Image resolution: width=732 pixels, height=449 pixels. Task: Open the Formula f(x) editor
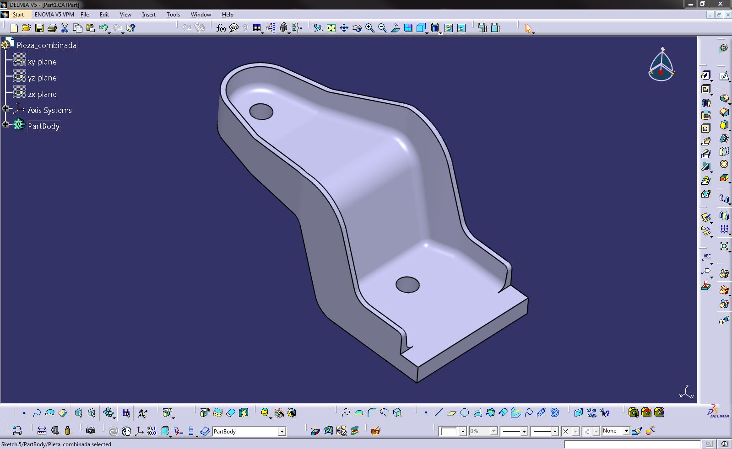tap(221, 28)
